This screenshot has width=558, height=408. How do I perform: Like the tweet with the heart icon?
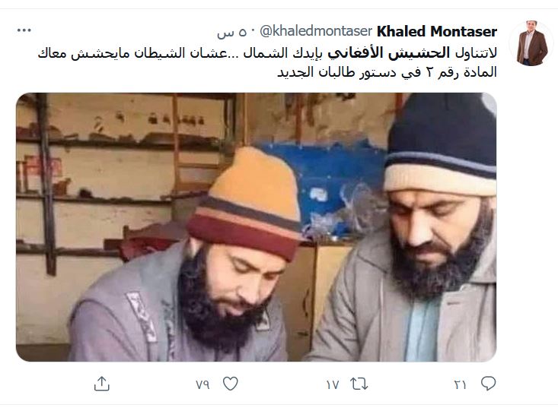click(x=230, y=384)
